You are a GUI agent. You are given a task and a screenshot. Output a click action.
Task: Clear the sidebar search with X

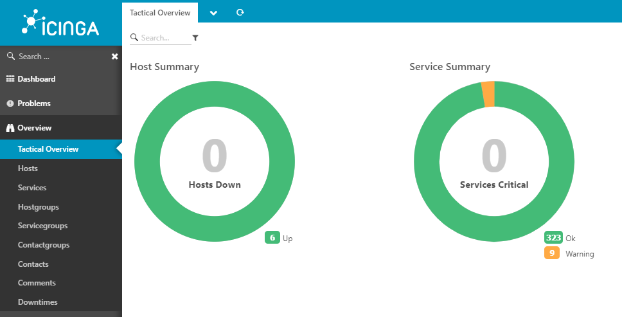click(x=114, y=57)
